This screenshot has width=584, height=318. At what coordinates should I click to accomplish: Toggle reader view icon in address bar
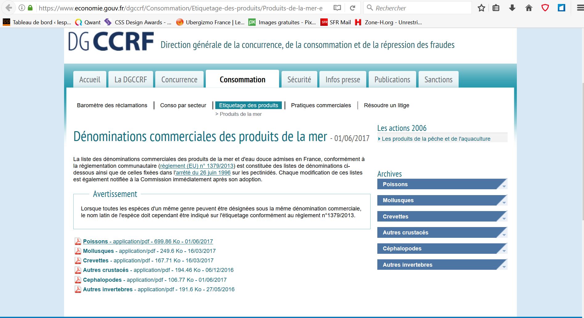click(x=337, y=8)
